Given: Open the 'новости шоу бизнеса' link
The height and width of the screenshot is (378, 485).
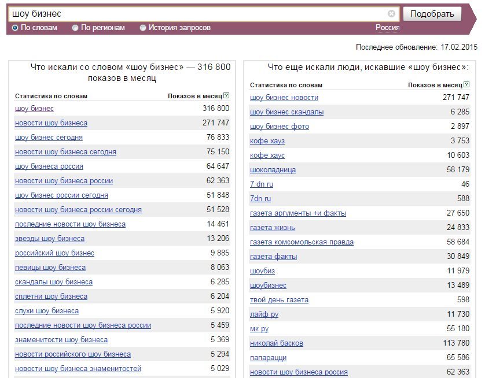Looking at the screenshot, I should (51, 123).
